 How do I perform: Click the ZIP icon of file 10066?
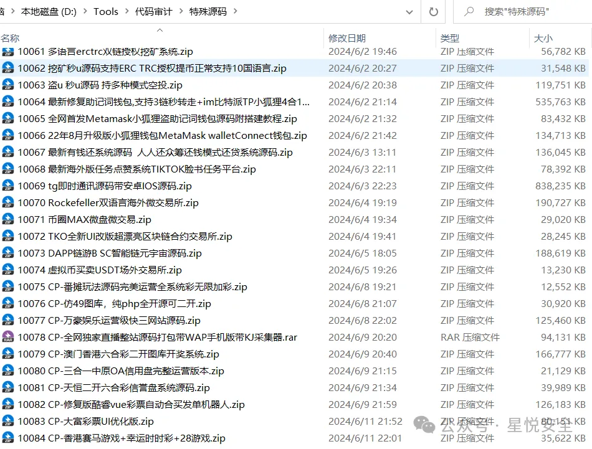pos(8,135)
